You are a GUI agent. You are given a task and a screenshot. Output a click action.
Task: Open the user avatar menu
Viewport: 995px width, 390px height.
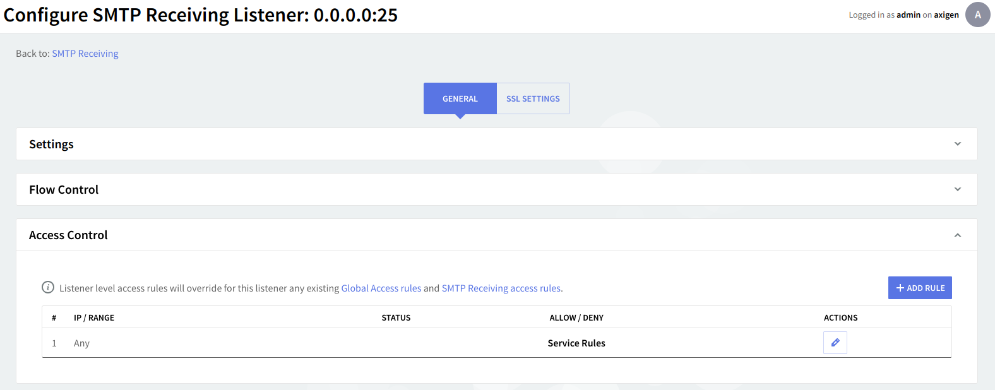click(x=977, y=15)
